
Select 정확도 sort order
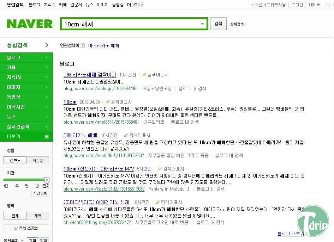(x=15, y=160)
